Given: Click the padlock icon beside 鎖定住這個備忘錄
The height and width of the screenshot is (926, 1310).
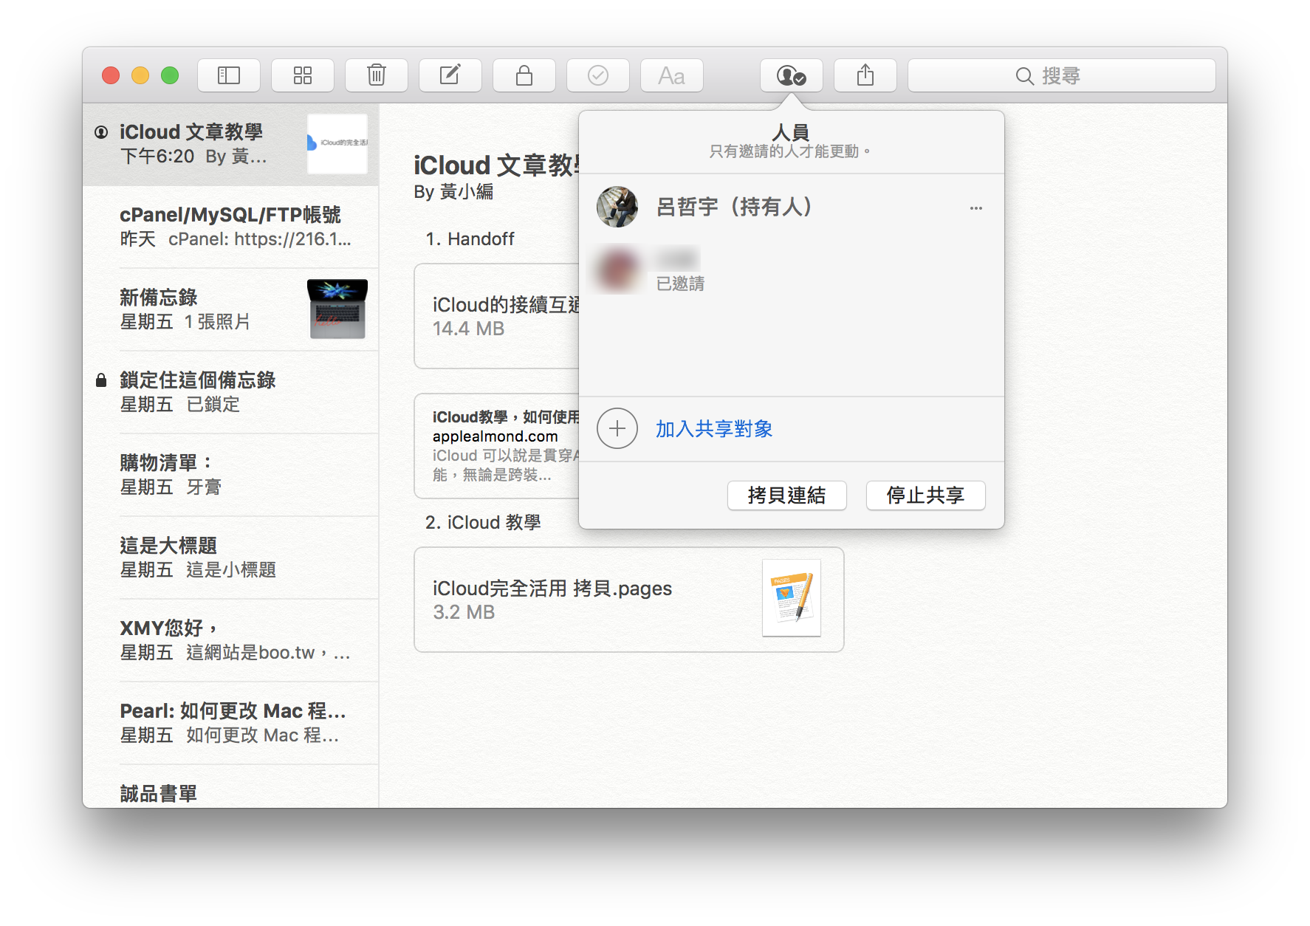Looking at the screenshot, I should [x=101, y=380].
